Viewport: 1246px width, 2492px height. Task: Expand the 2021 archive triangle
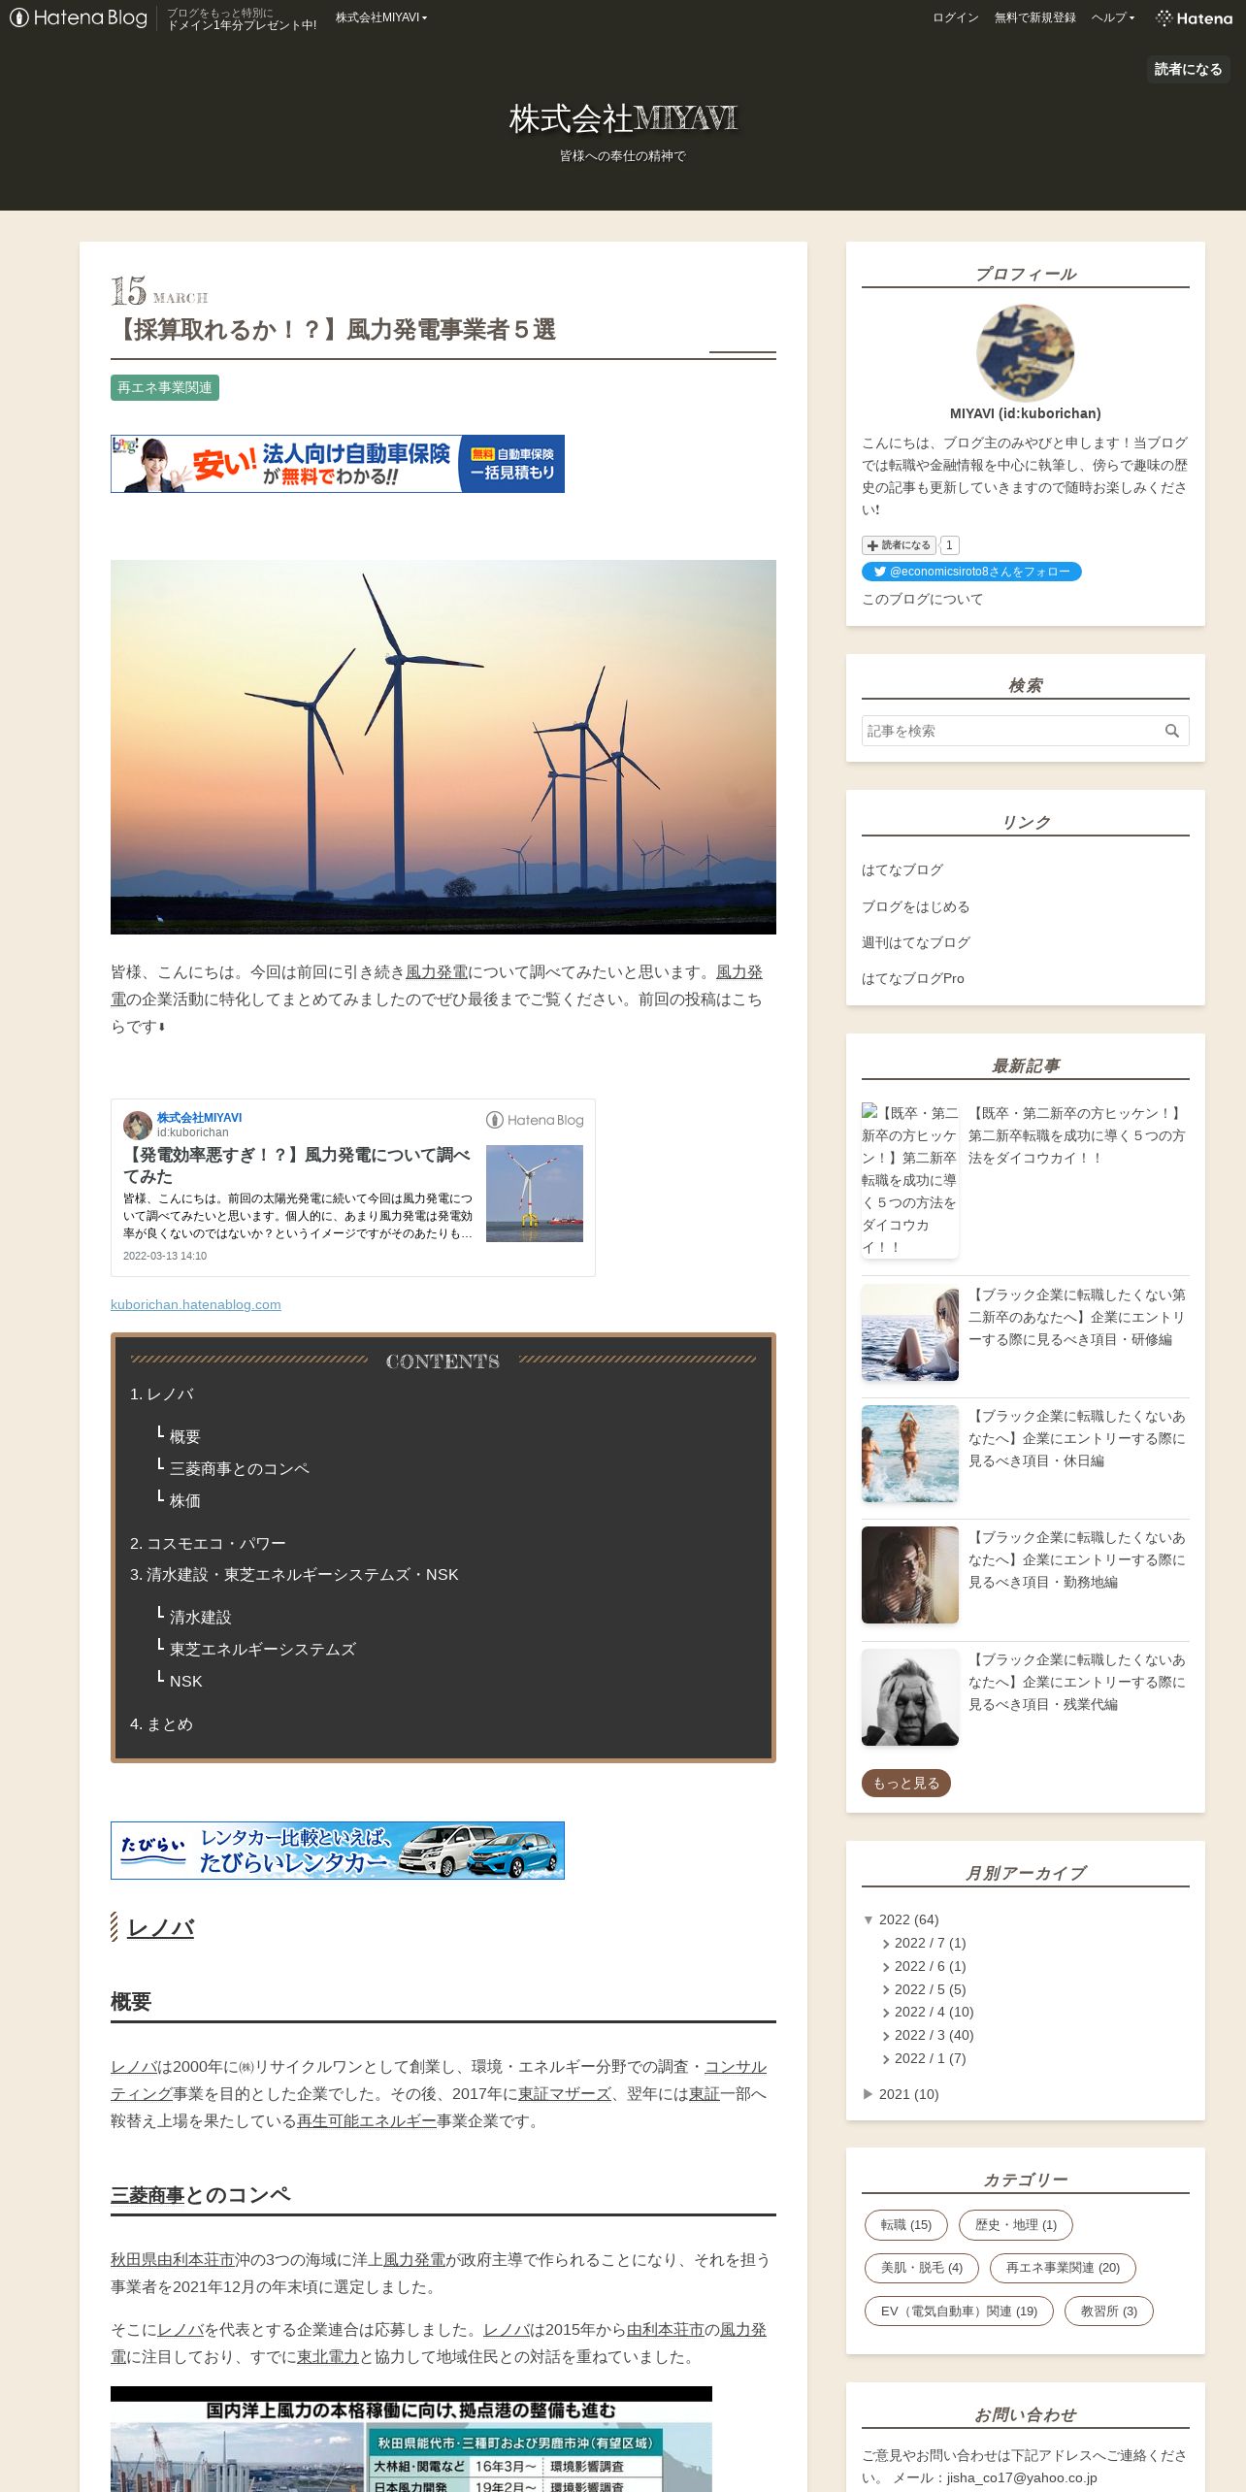869,2094
